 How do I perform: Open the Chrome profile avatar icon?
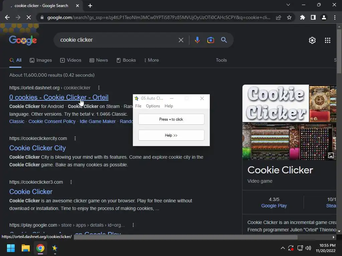pyautogui.click(x=324, y=17)
